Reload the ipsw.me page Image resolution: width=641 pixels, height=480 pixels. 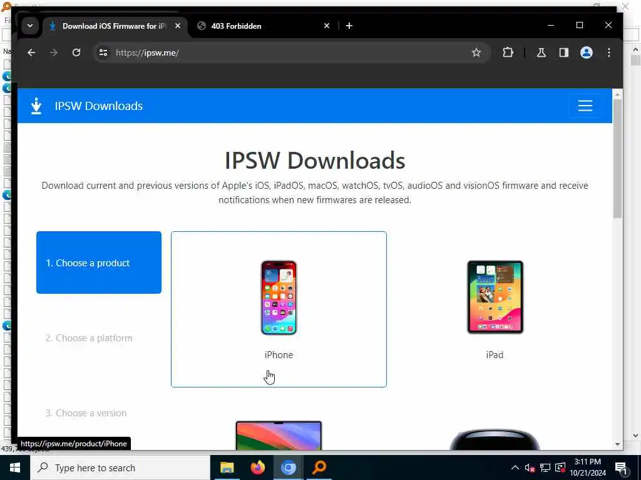pos(76,52)
